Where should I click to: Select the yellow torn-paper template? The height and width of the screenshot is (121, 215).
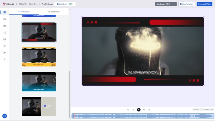39,57
